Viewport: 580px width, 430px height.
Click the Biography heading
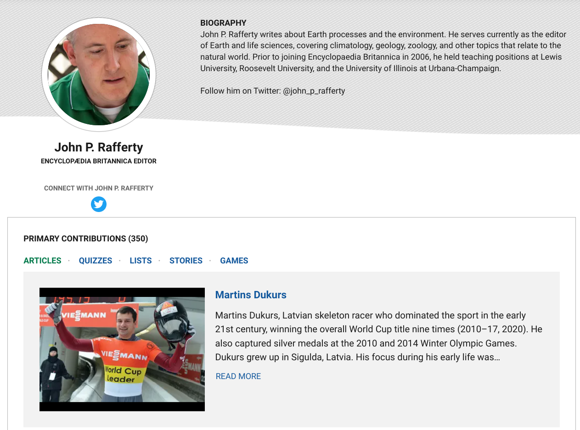[x=223, y=23]
